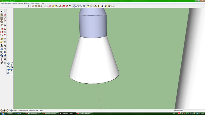The width and height of the screenshot is (205, 115).
Task: Pick the arrow Select tool in top toolbar
Action: (x=29, y=6)
